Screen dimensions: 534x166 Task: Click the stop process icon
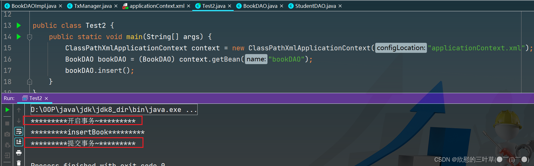coord(7,123)
